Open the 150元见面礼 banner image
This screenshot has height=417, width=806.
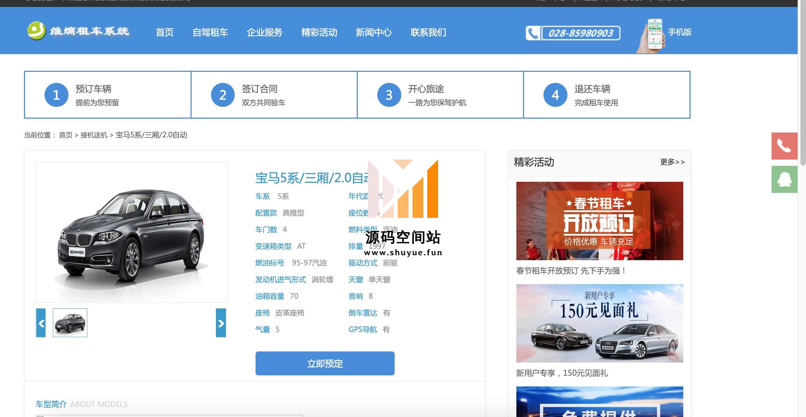coord(600,323)
